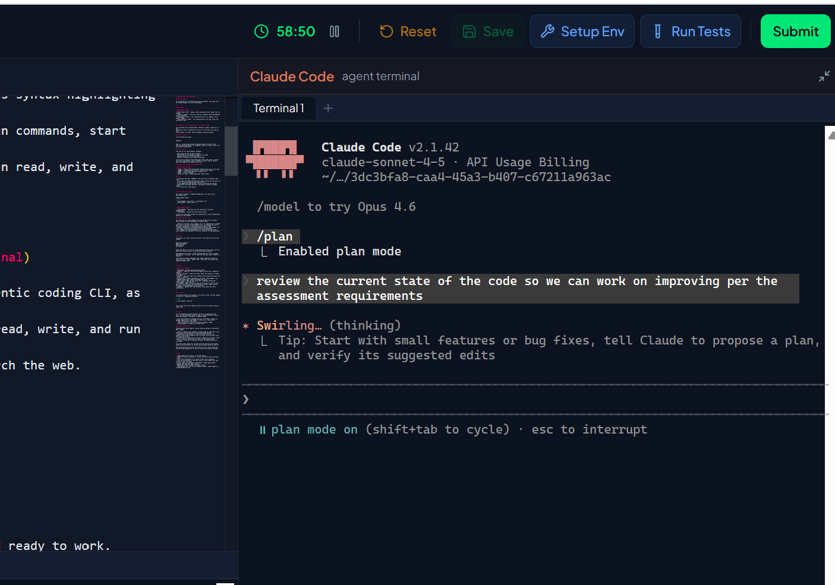Reset the workspace with Reset button
This screenshot has width=835, height=585.
pos(408,31)
